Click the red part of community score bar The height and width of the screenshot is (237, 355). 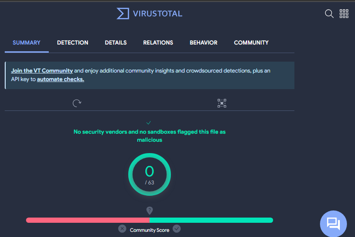pyautogui.click(x=88, y=220)
